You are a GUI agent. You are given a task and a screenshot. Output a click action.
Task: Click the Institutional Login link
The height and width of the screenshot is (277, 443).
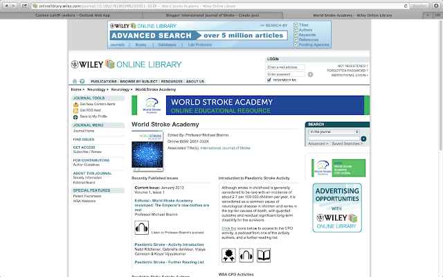350,75
